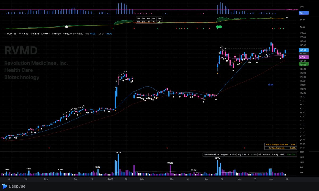Select the 3M column in RS table
This screenshot has width=319, height=191.
pyautogui.click(x=144, y=18)
